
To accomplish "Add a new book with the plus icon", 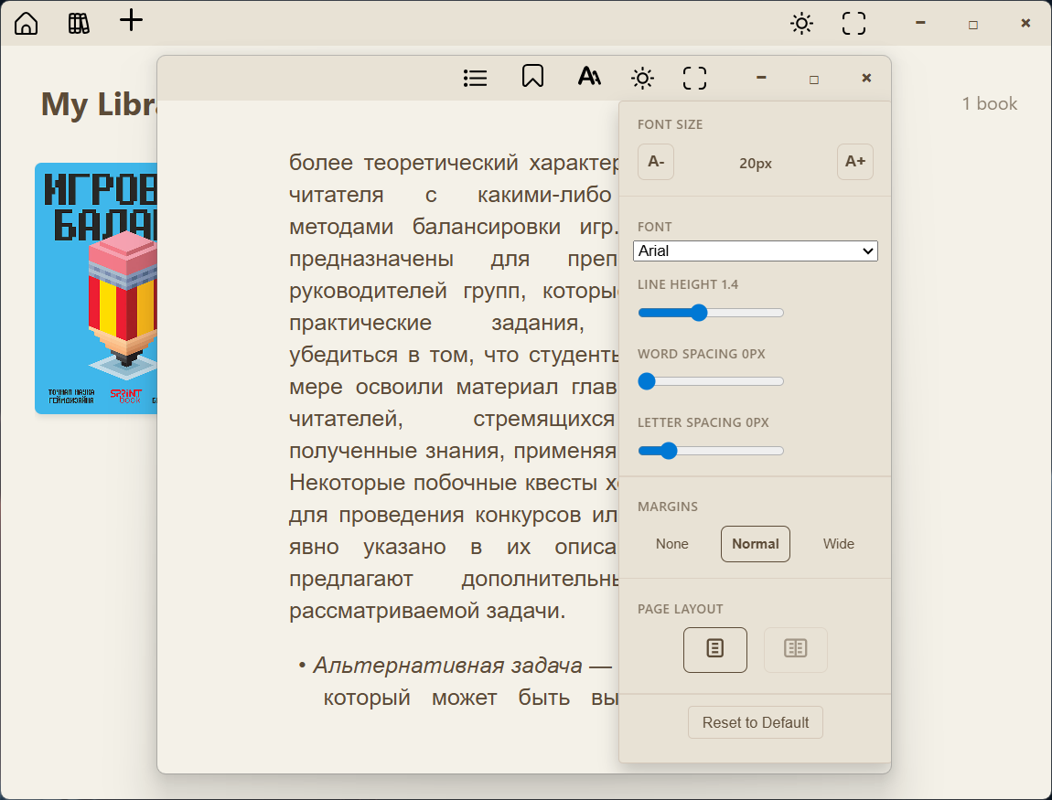I will (x=132, y=21).
